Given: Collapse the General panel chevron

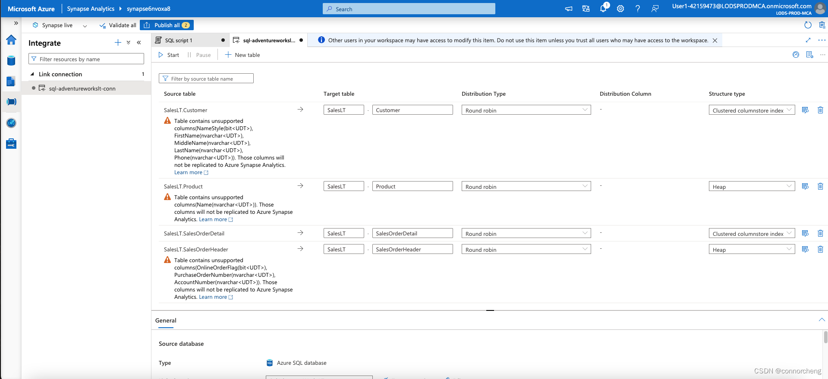Looking at the screenshot, I should 822,320.
